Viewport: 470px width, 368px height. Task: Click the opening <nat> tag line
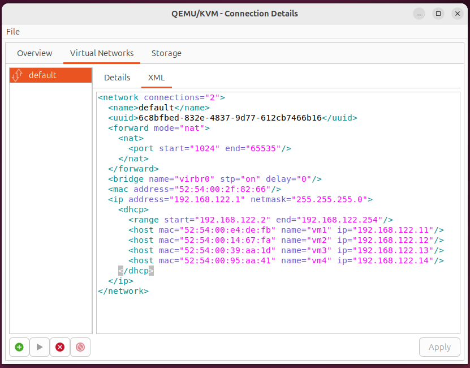point(131,138)
